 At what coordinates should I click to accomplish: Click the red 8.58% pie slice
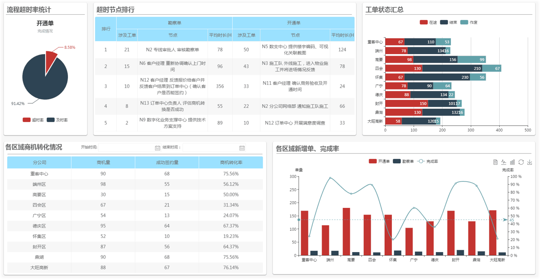(51, 58)
